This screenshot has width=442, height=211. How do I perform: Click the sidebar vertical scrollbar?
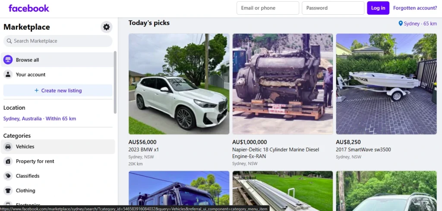tap(115, 82)
